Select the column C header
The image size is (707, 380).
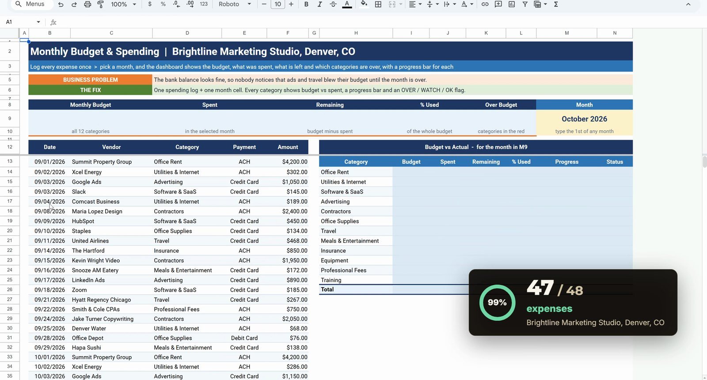coord(111,33)
